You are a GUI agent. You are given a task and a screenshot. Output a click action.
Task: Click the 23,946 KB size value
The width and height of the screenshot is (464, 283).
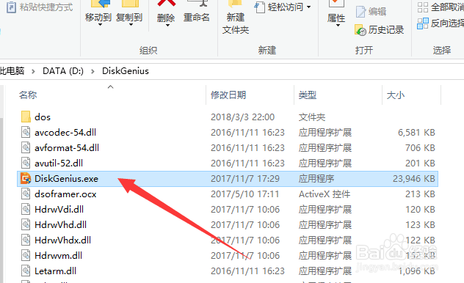(414, 178)
